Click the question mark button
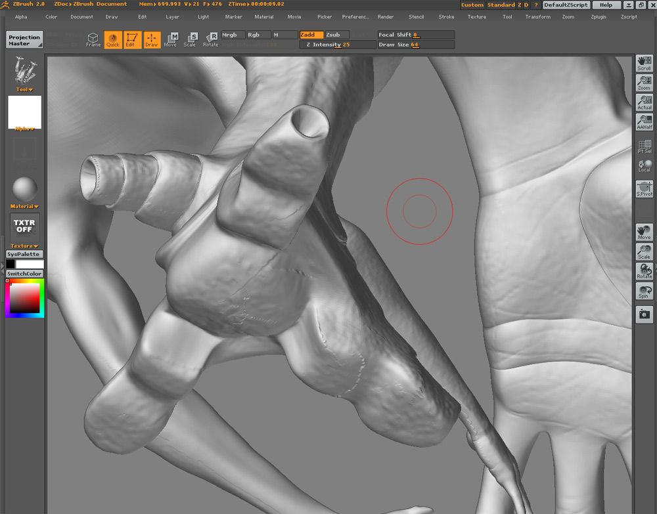The height and width of the screenshot is (514, 657). point(535,5)
